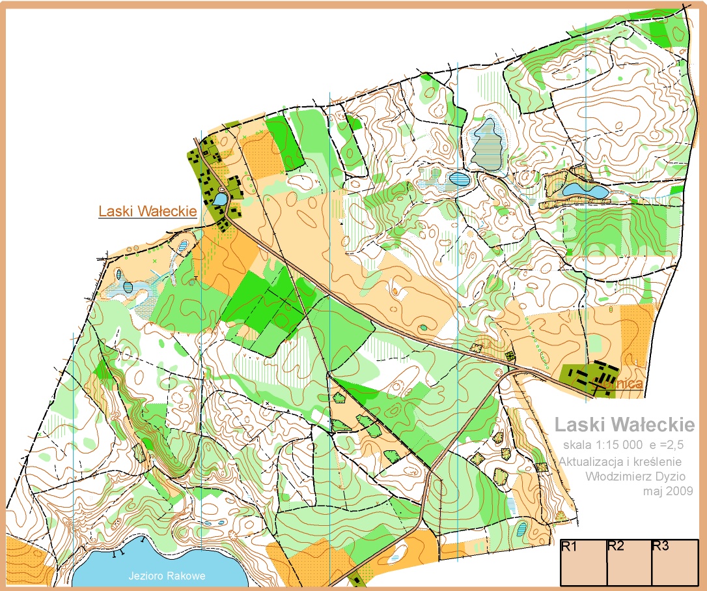The image size is (707, 591).
Task: Click the small circle symbol near the road junction
Action: (499, 373)
